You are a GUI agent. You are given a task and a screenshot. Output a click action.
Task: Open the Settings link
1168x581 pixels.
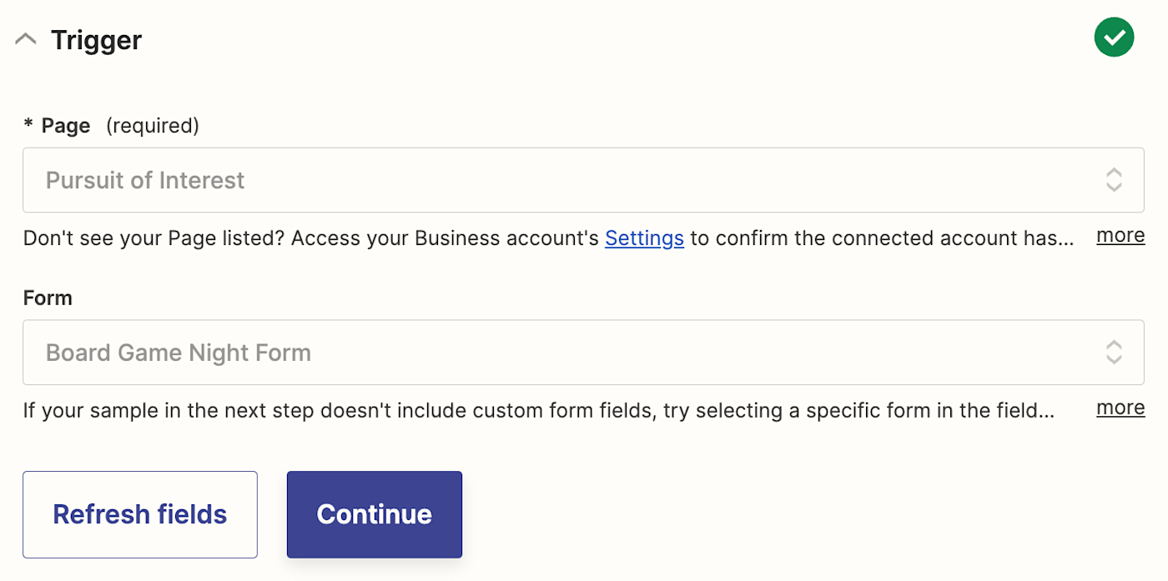tap(644, 238)
